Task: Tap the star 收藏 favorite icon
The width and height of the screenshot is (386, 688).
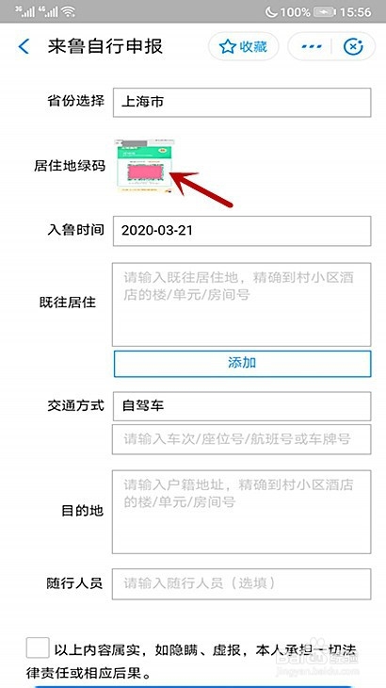Action: pyautogui.click(x=243, y=46)
